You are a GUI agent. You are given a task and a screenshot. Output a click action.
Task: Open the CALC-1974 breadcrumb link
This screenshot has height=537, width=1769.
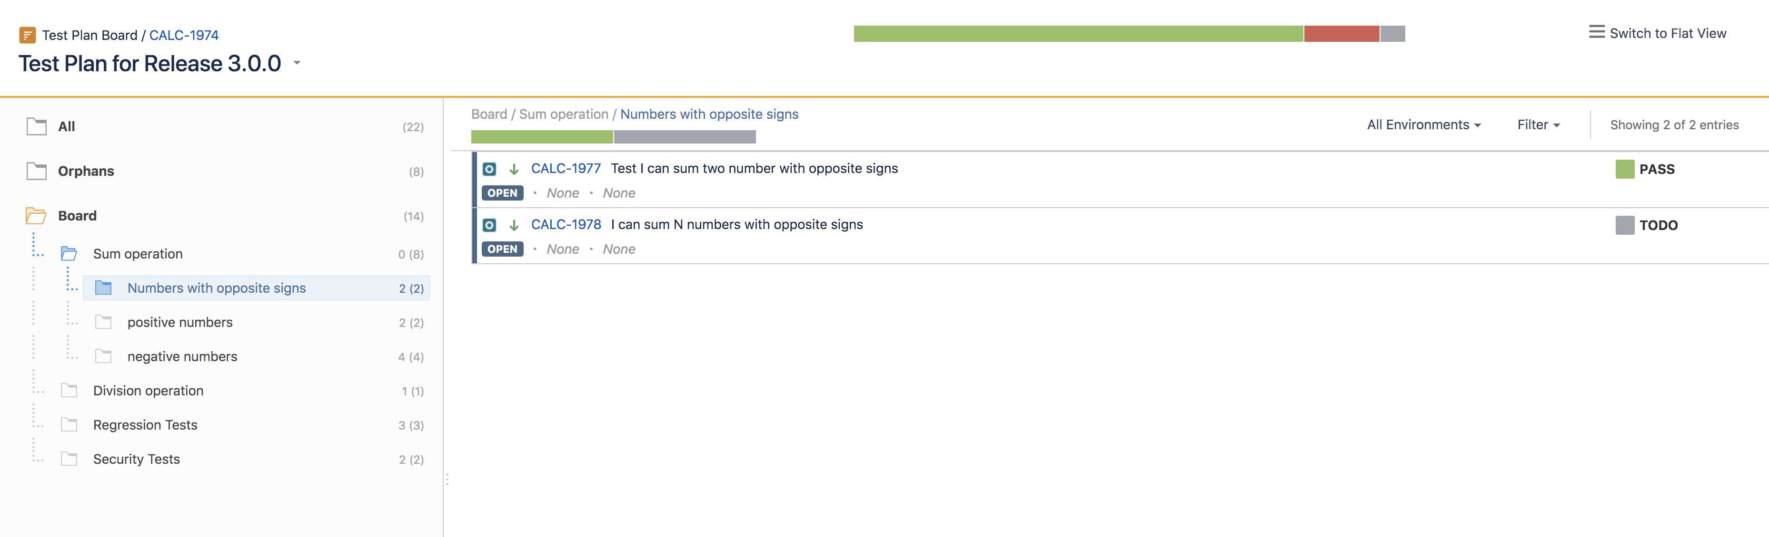[184, 35]
